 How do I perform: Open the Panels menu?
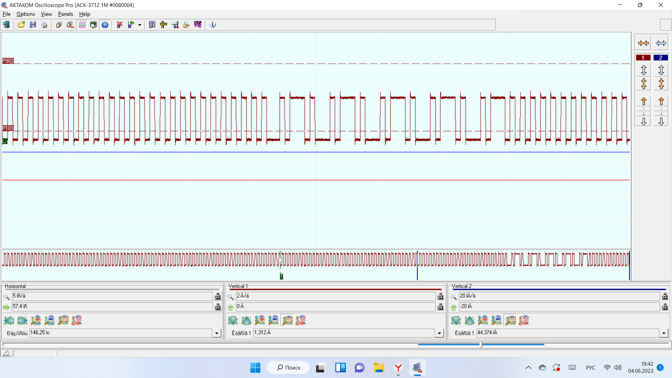[65, 14]
